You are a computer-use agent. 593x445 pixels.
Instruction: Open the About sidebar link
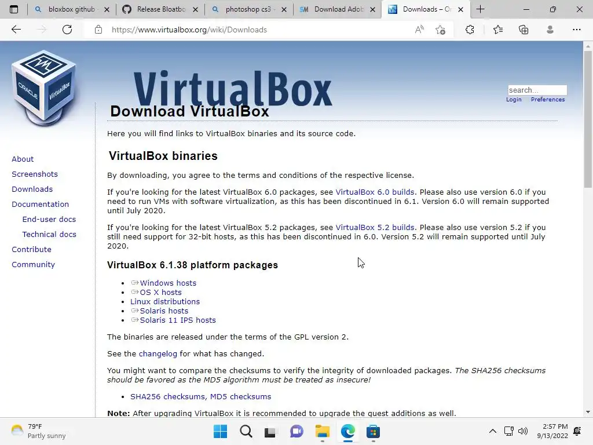click(23, 159)
